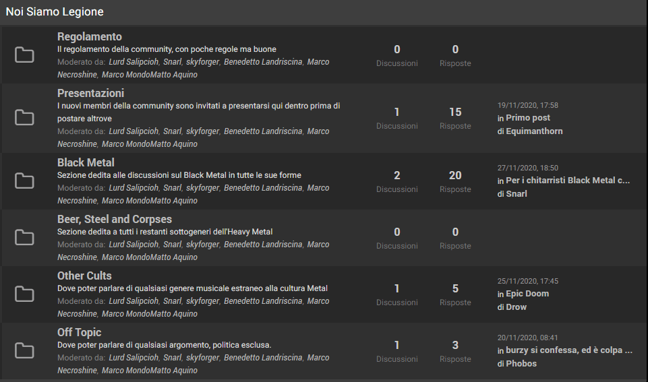Go to the Black Metal forum
The image size is (648, 382).
pyautogui.click(x=86, y=162)
